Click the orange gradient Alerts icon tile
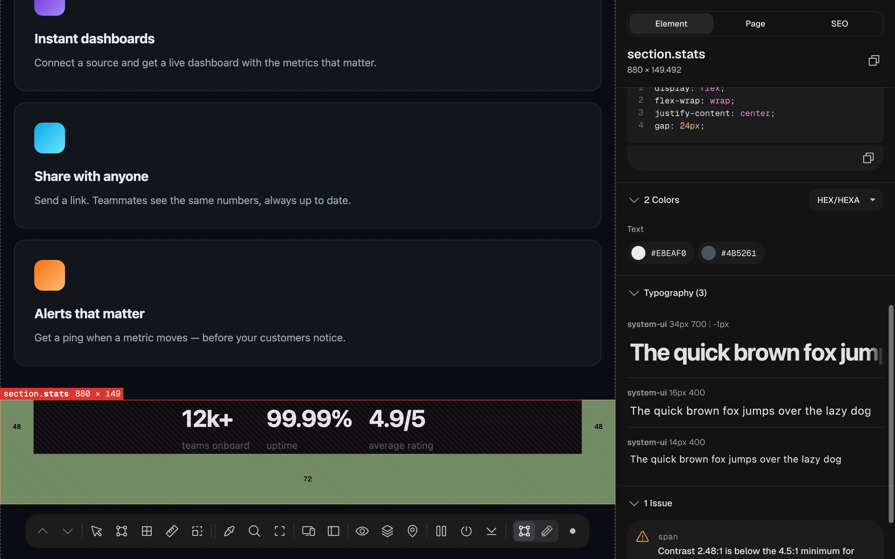895x559 pixels. tap(50, 275)
